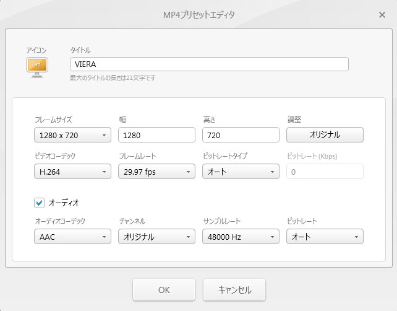Image resolution: width=397 pixels, height=311 pixels.
Task: Click the width field showing 1280
Action: point(156,135)
